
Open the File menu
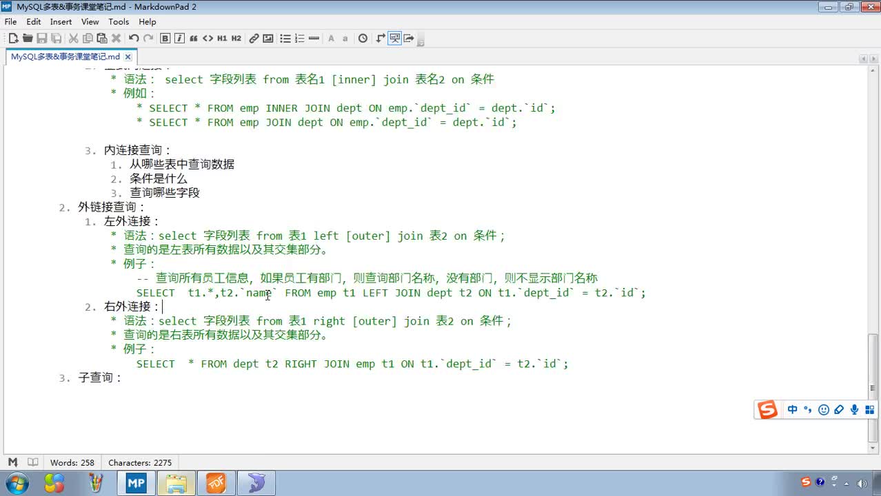coord(10,22)
